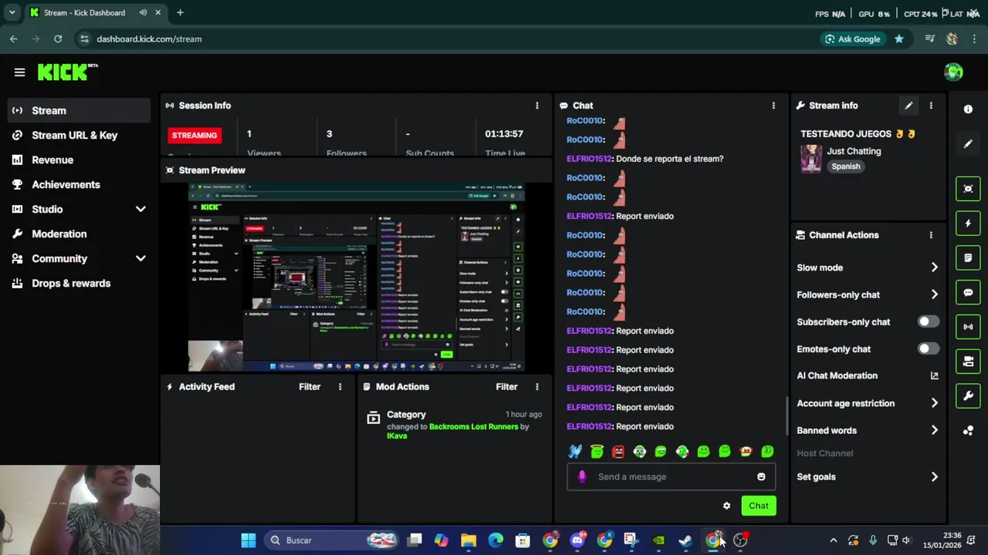Viewport: 988px width, 555px height.
Task: Insert the blue W-shaped emote
Action: tap(575, 452)
